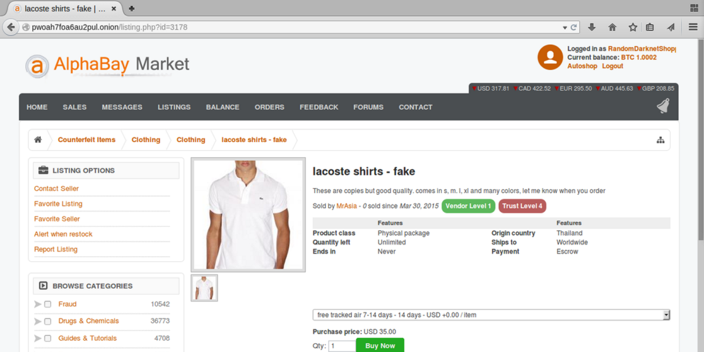The width and height of the screenshot is (704, 352).
Task: Tick the Fraud category checkbox
Action: point(48,304)
